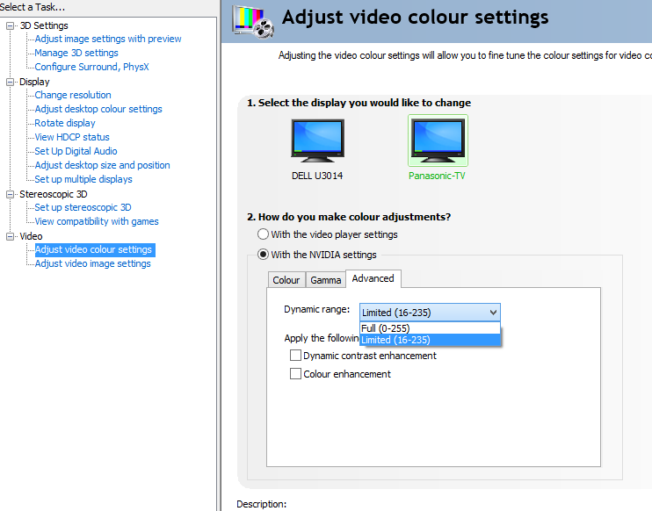Pick Limited (16-235) in dropdown list
652x511 pixels.
click(x=396, y=340)
